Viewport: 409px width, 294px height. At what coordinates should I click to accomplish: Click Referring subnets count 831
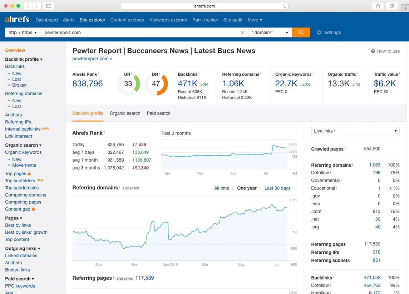(x=376, y=260)
